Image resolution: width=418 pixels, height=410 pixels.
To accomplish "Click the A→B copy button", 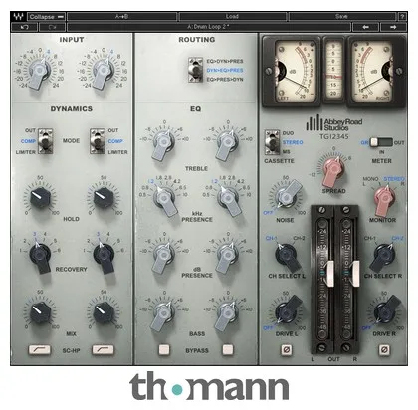I will 121,16.
